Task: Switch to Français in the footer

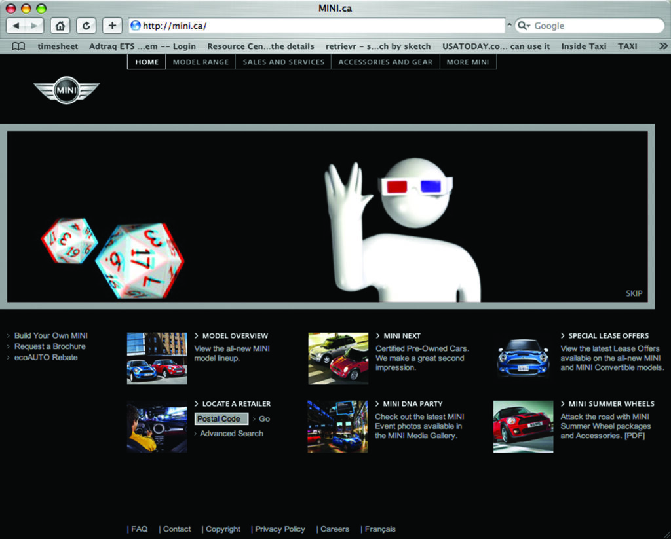Action: click(x=380, y=529)
